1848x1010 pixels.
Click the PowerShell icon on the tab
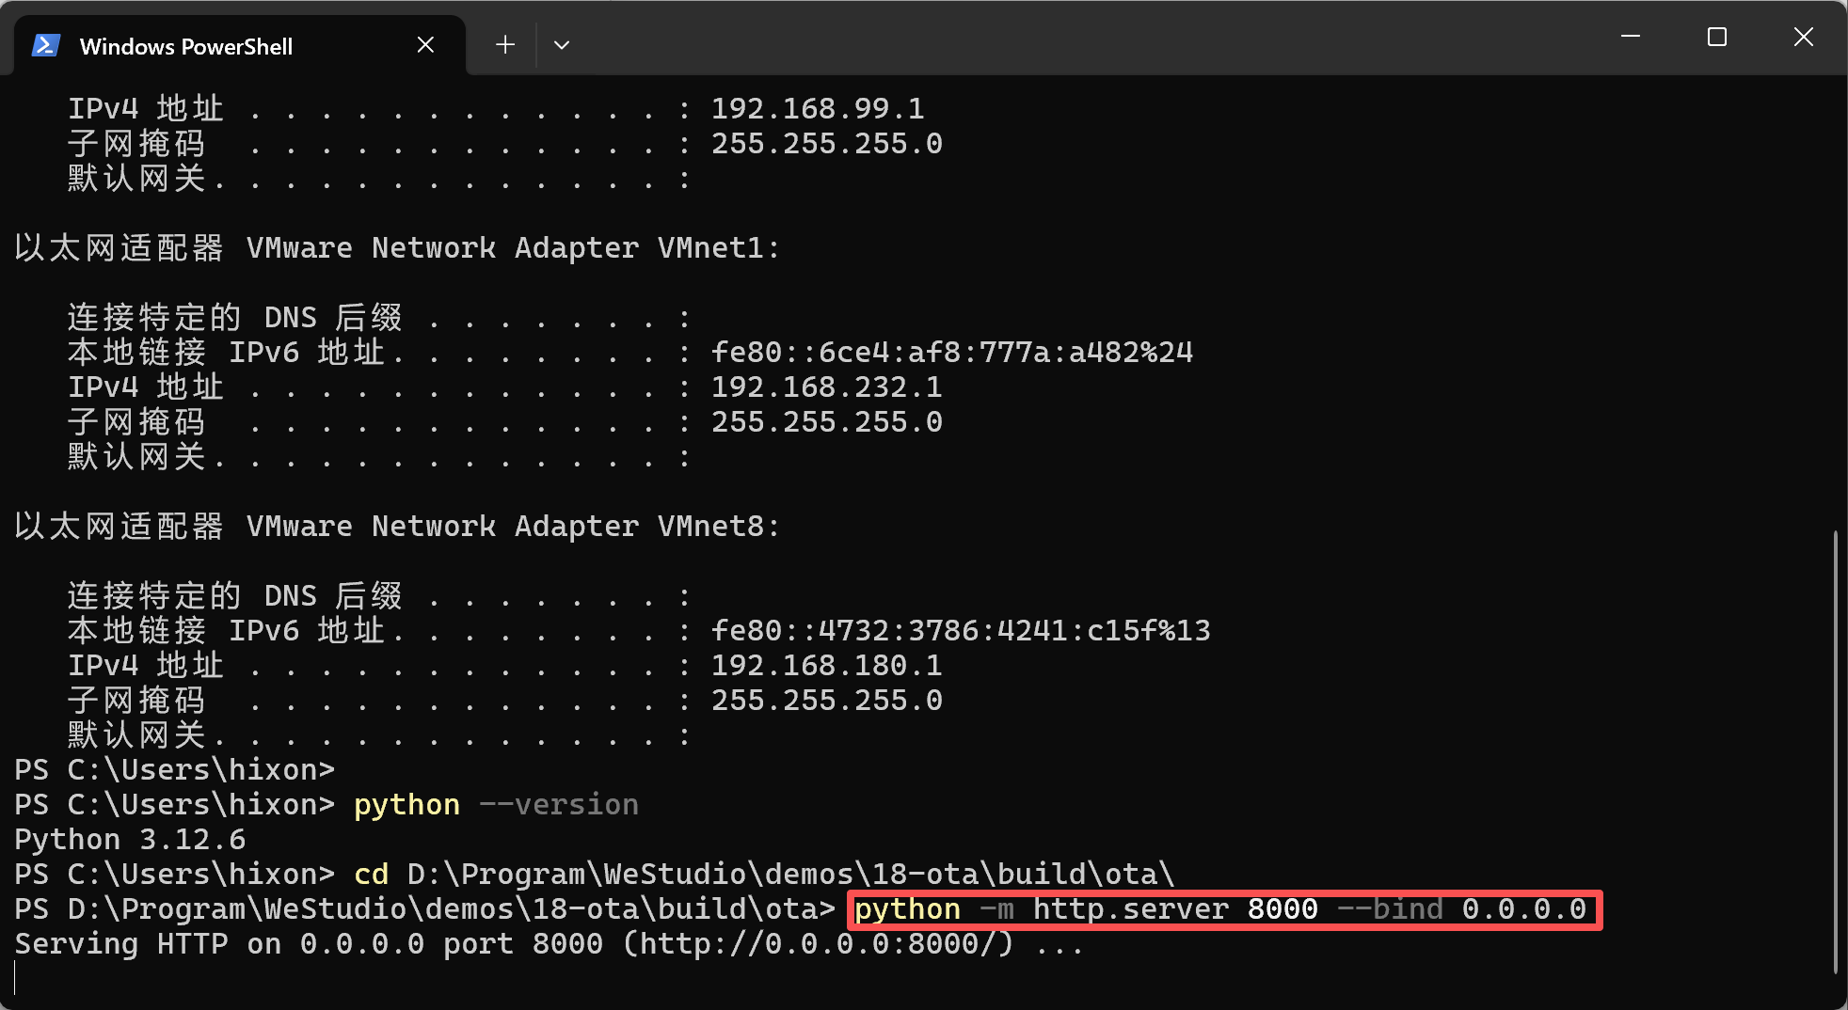(x=44, y=44)
